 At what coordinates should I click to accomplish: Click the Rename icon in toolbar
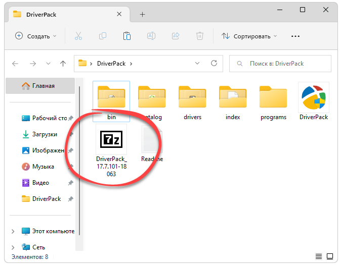(151, 36)
